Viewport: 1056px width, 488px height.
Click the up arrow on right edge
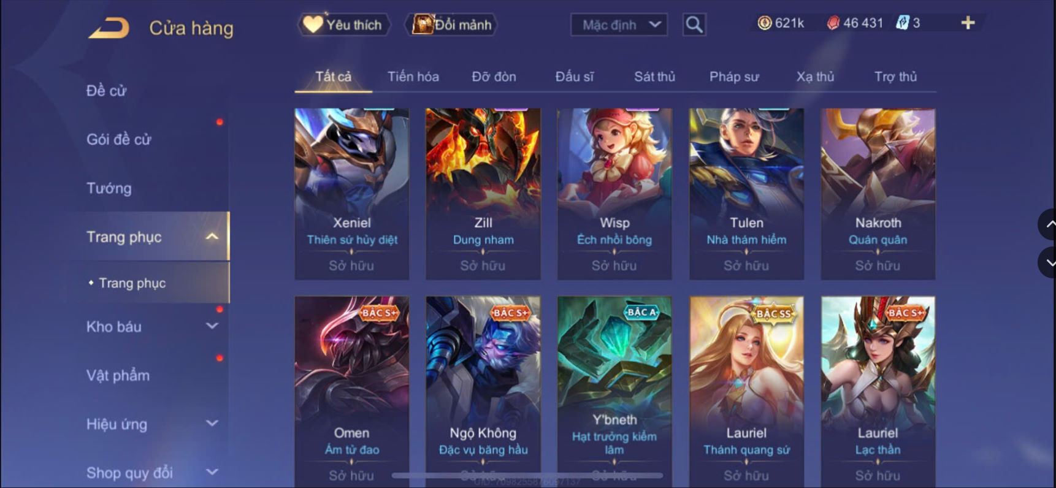pyautogui.click(x=1047, y=224)
